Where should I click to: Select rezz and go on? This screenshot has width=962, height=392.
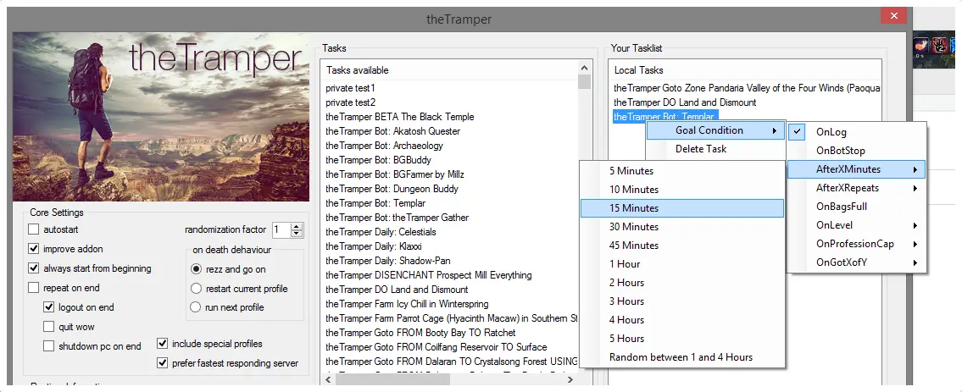coord(197,269)
